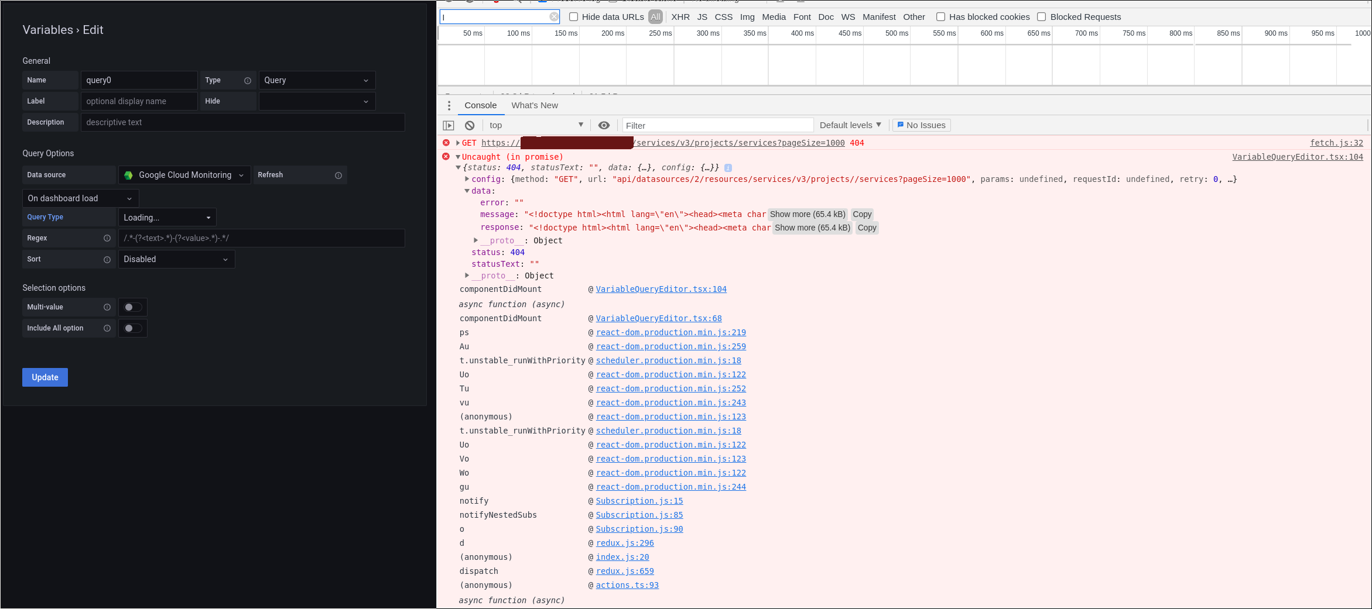The width and height of the screenshot is (1372, 609).
Task: Expand the config object in the error
Action: (467, 179)
